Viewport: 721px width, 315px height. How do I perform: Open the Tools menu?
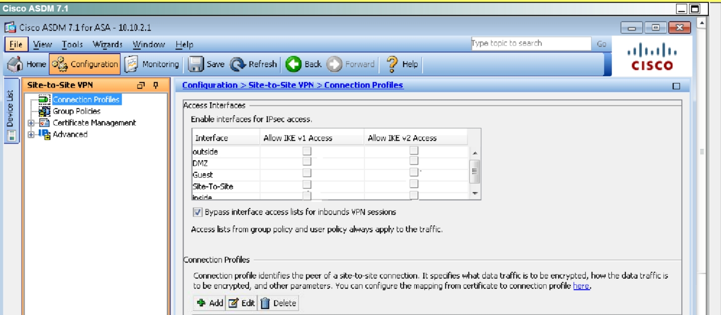[74, 45]
